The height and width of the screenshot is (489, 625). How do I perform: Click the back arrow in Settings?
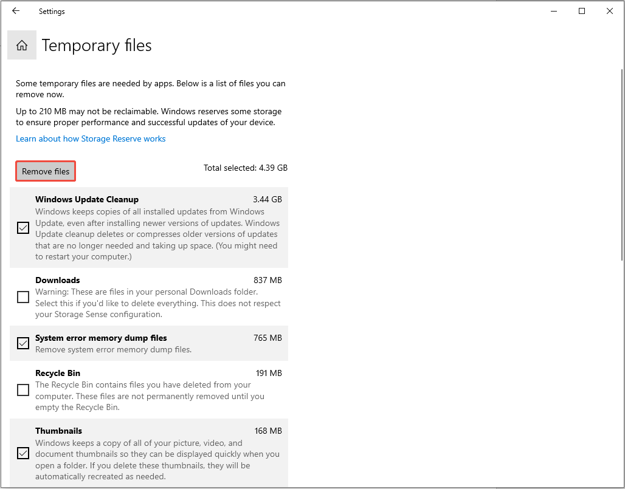coord(16,11)
